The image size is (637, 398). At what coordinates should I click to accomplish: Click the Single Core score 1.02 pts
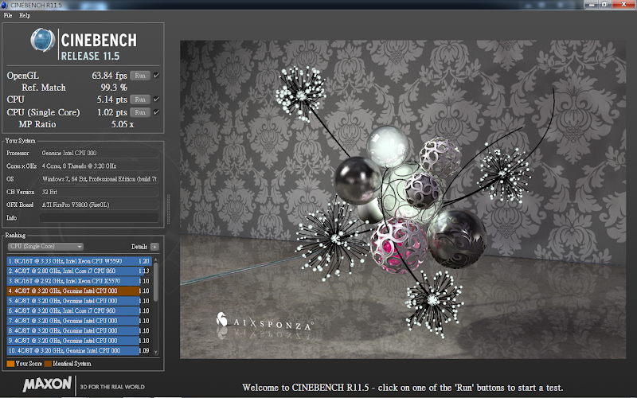click(111, 112)
